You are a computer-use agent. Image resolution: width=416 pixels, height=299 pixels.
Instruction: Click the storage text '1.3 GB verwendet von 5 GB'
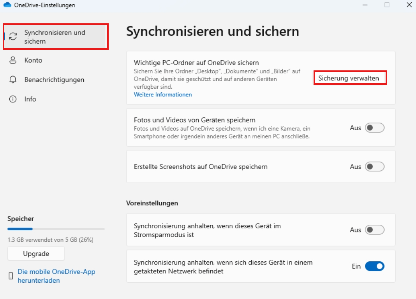coord(50,240)
